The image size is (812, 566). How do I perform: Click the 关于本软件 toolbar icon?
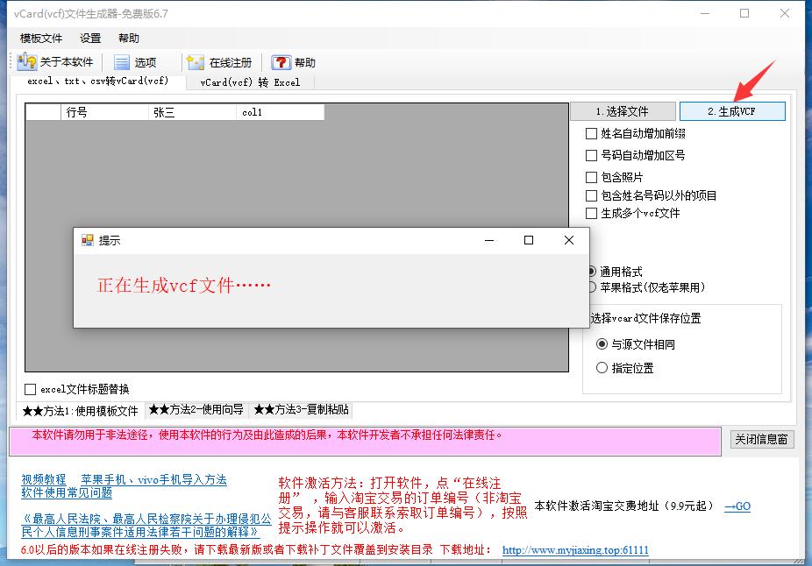tap(27, 62)
